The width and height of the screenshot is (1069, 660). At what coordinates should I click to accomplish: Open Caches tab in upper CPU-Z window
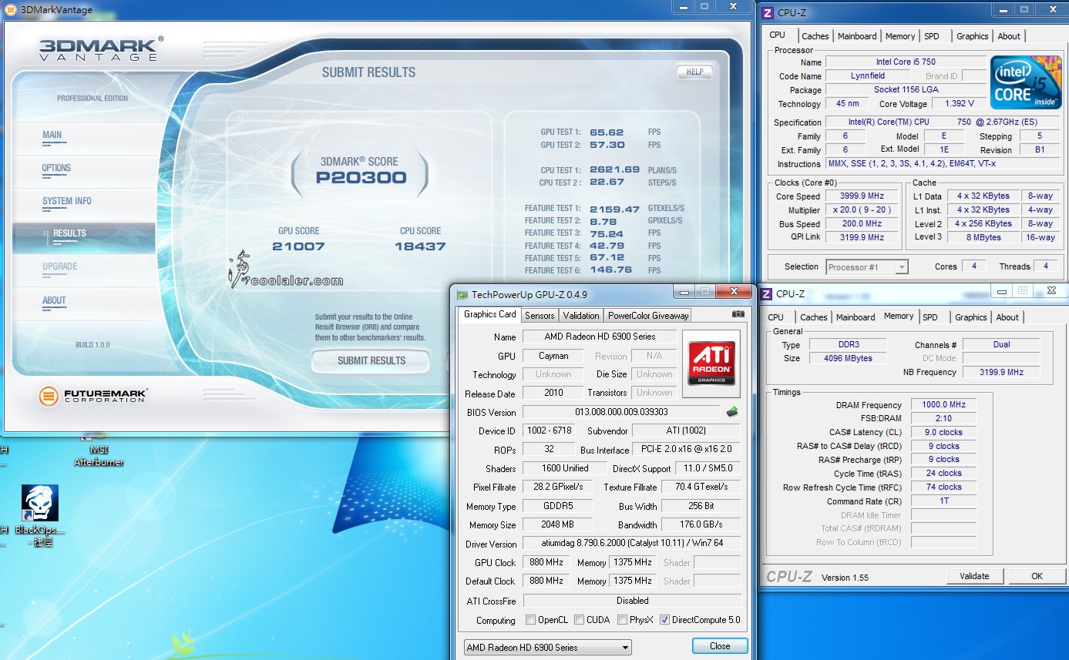[x=815, y=36]
